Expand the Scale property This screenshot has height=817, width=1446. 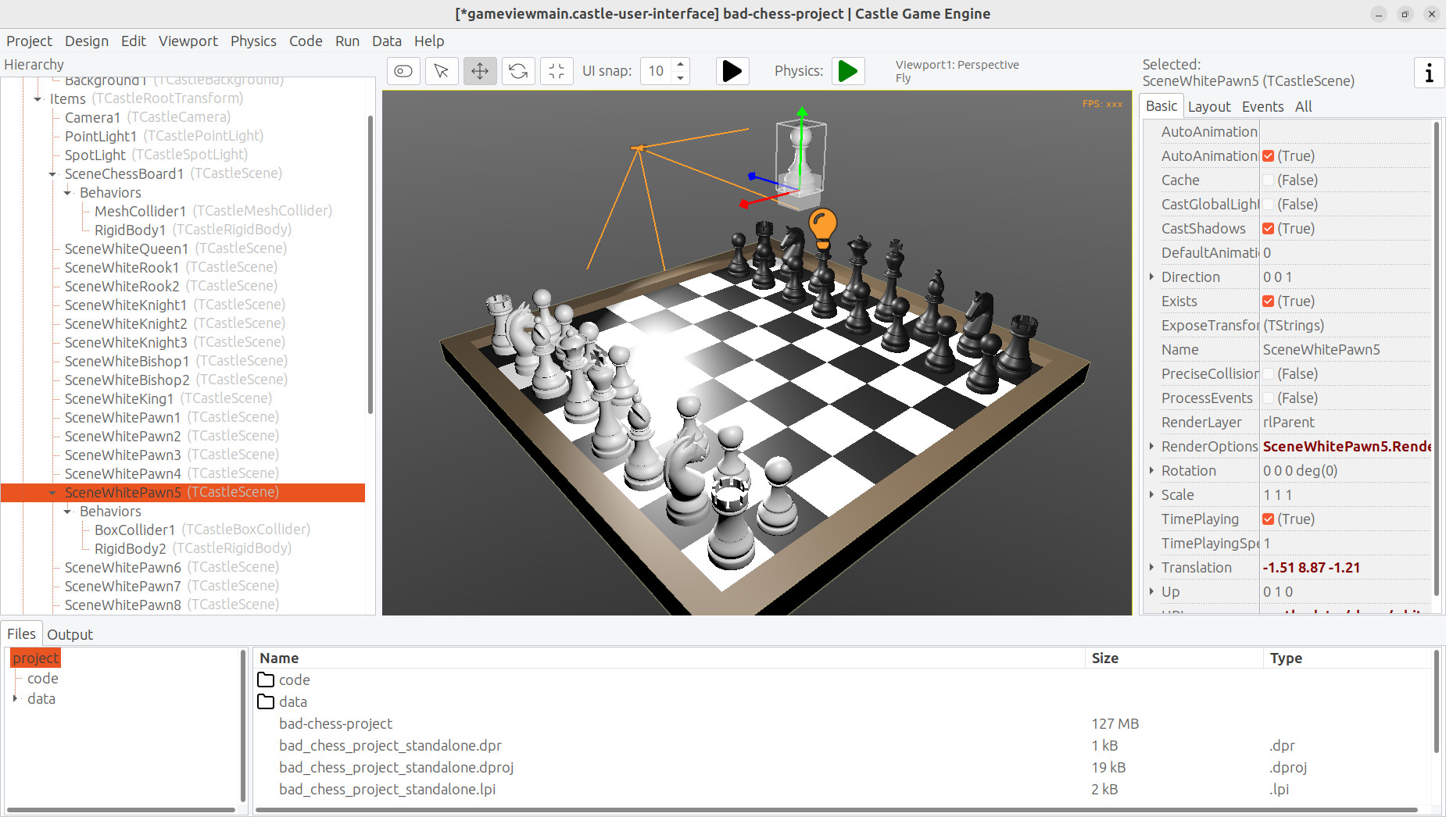pos(1151,495)
